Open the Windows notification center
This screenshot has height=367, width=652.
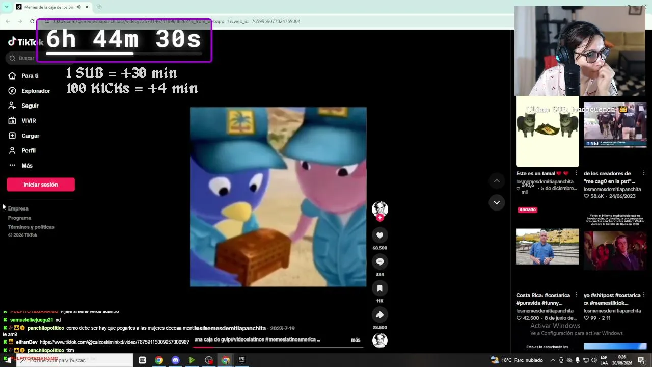tap(641, 360)
